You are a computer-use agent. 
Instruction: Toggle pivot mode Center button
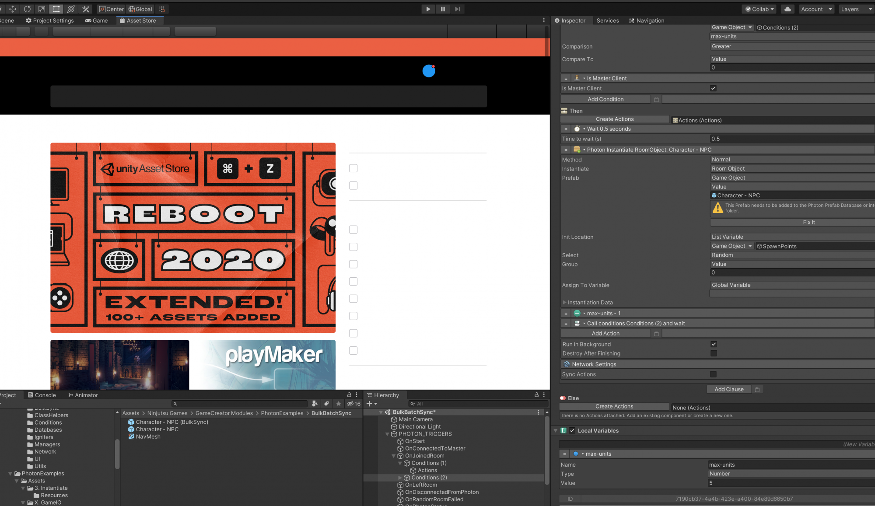[x=111, y=9]
